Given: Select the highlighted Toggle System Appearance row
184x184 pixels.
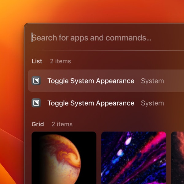Looking at the screenshot, I should click(x=106, y=81).
